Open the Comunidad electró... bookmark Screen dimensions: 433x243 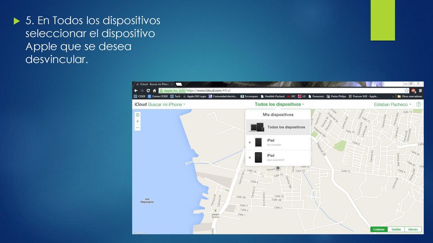click(222, 97)
